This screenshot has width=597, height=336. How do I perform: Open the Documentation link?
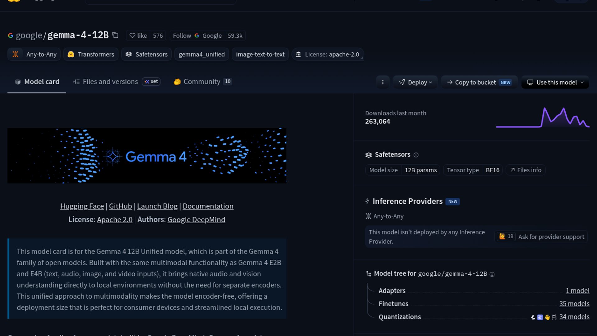[208, 206]
